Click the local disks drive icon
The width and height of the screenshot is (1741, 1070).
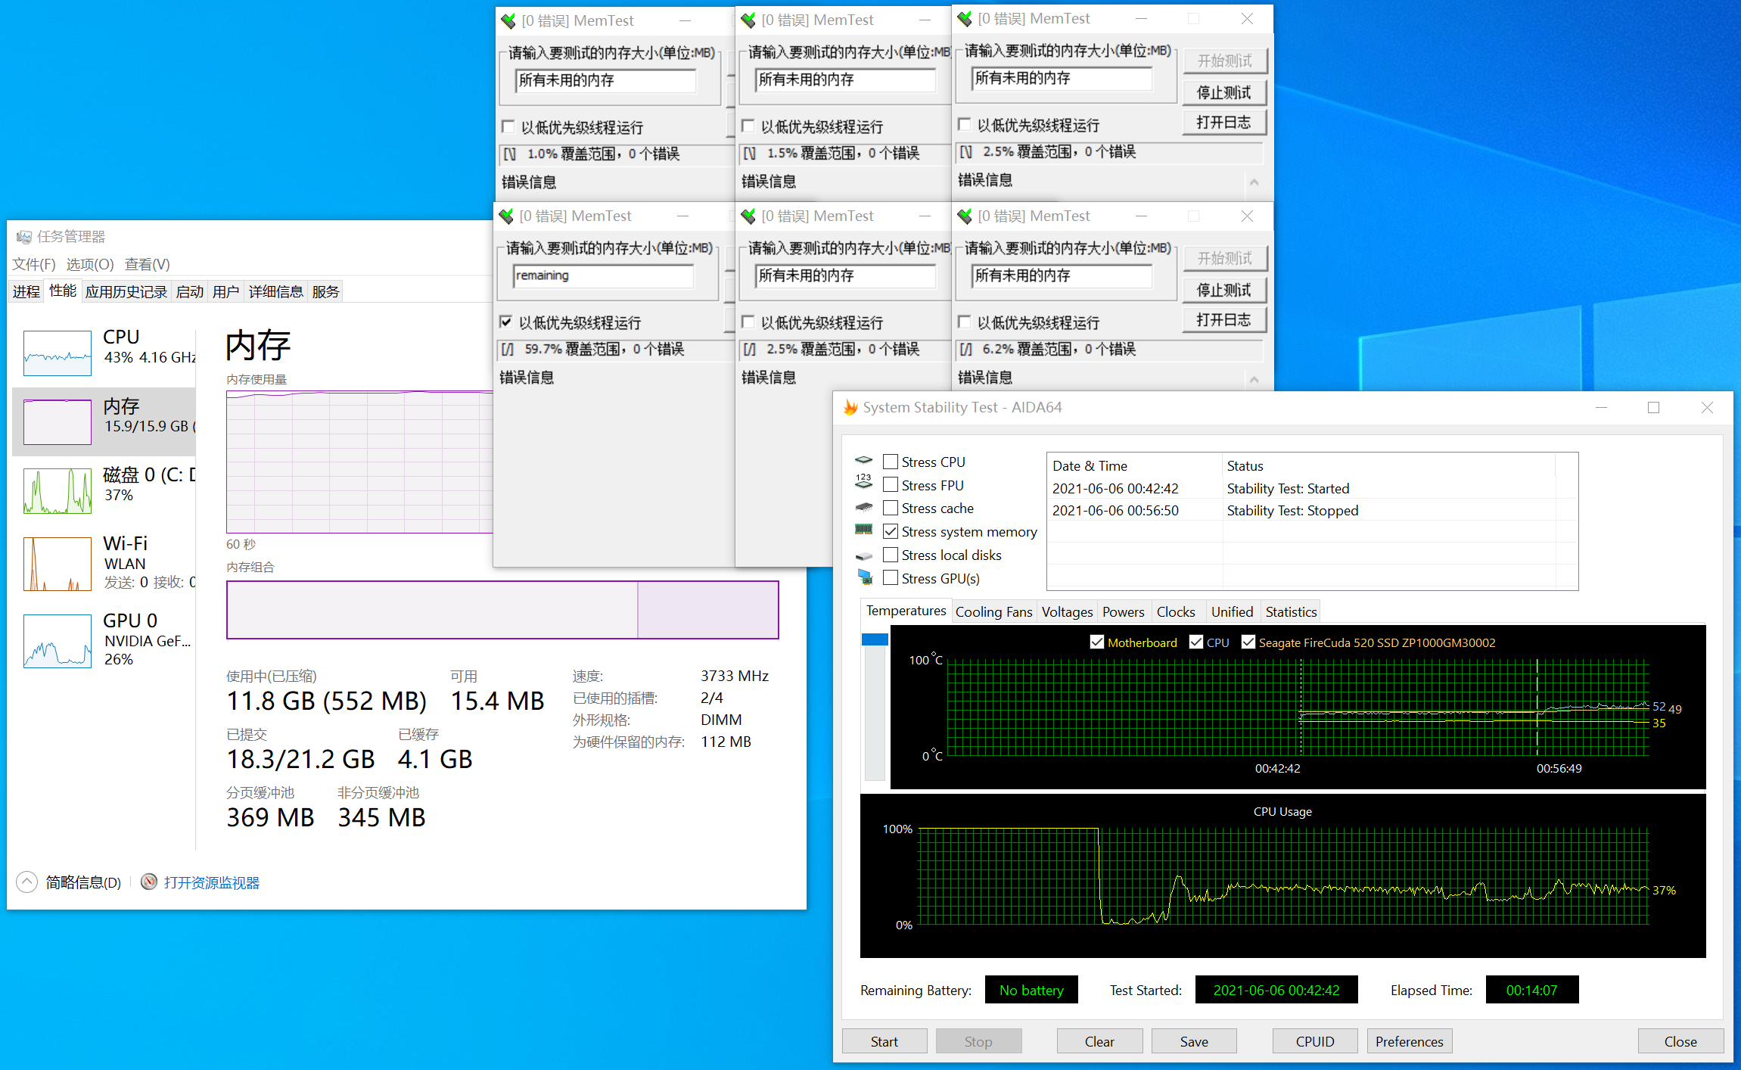(x=864, y=555)
